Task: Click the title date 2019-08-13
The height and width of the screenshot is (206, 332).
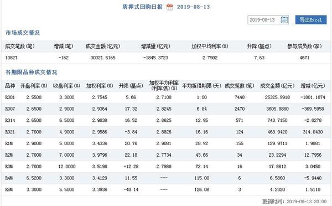Action: pos(193,7)
